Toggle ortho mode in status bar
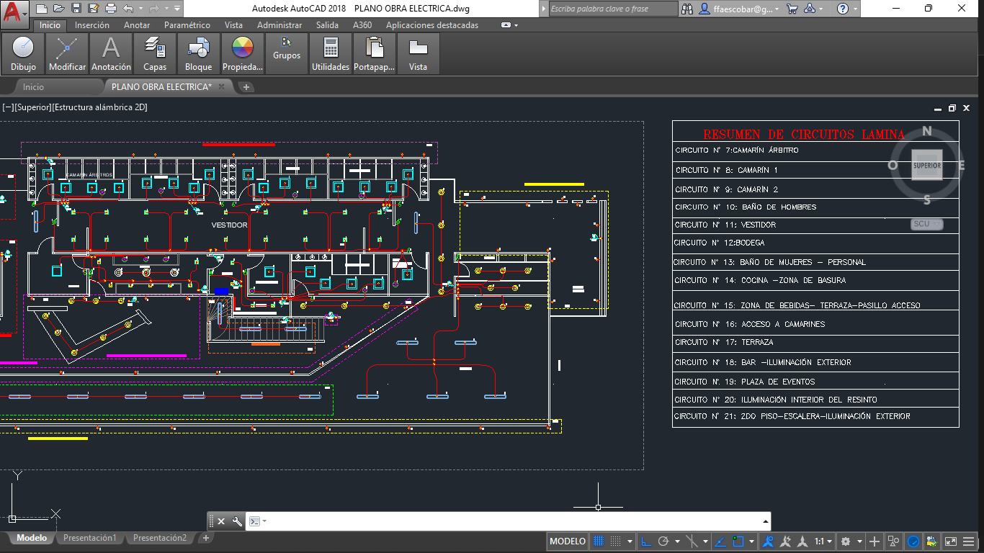Viewport: 984px width, 553px height. click(646, 541)
